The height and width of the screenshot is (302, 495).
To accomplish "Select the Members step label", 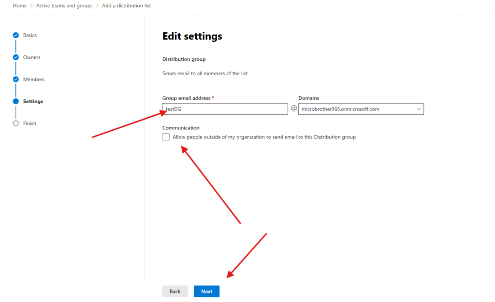I will click(x=34, y=79).
